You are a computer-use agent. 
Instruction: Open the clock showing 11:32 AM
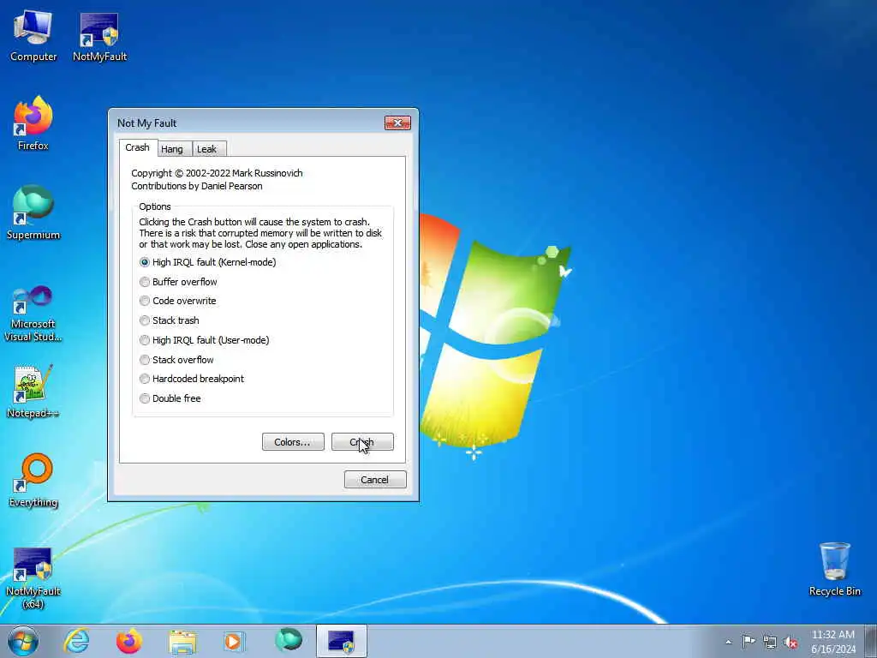[832, 642]
